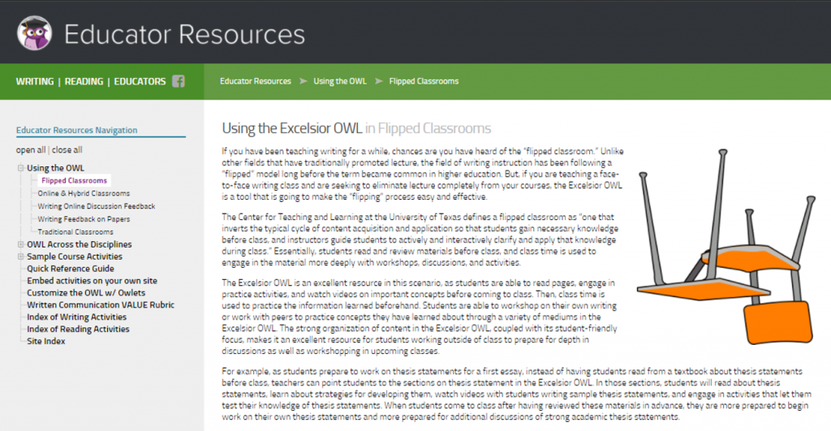The width and height of the screenshot is (831, 431).
Task: Open the Facebook icon link
Action: [x=179, y=81]
